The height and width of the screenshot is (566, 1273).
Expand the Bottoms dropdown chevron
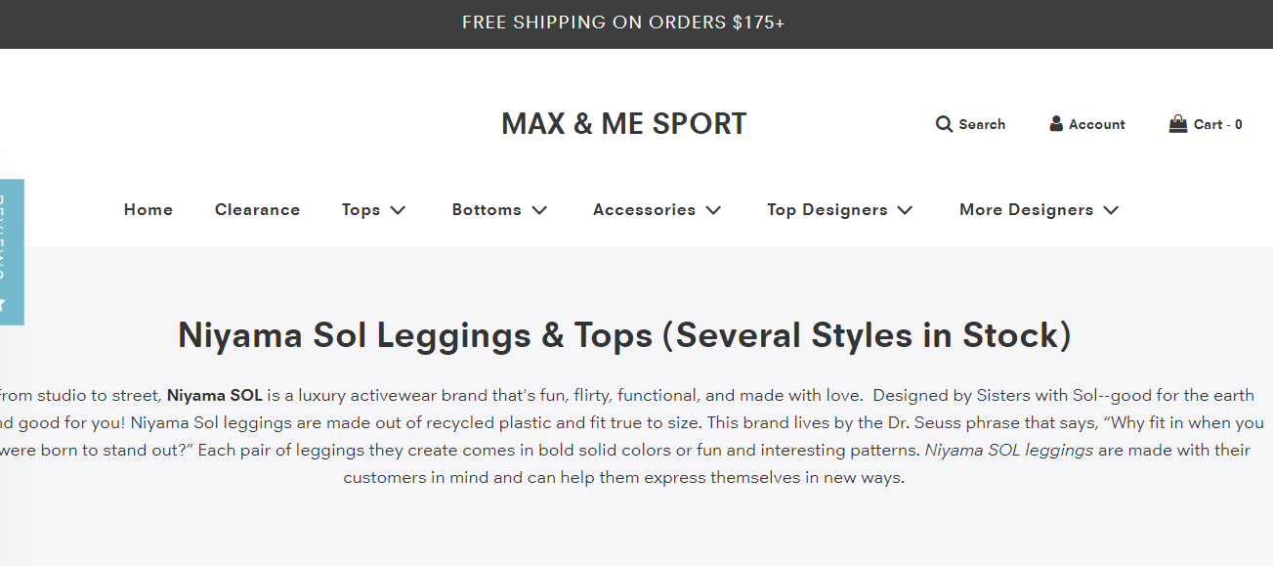click(x=539, y=210)
